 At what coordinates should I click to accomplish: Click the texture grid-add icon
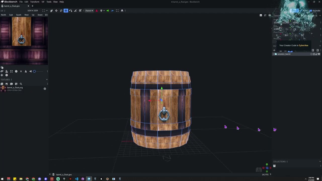16,84
